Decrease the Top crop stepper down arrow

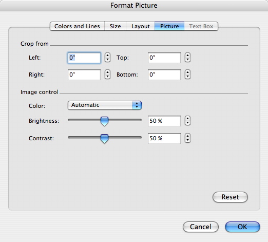point(187,60)
